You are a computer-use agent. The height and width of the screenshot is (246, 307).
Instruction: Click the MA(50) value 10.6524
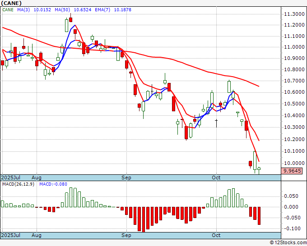(83, 10)
